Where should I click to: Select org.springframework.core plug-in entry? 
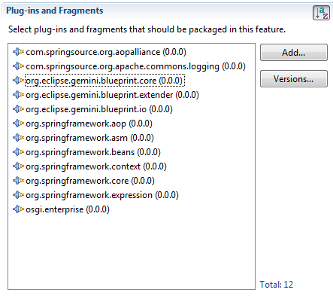click(90, 181)
